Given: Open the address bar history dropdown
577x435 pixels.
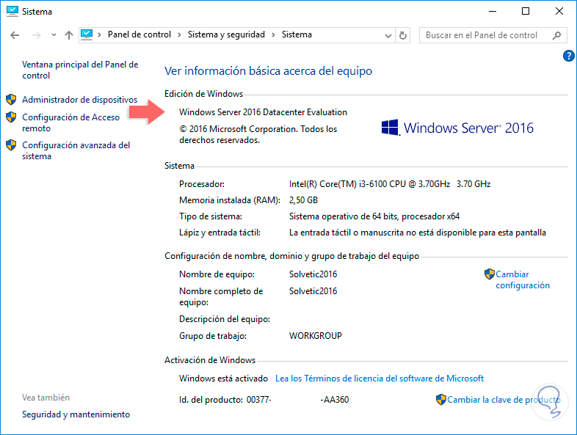Looking at the screenshot, I should click(388, 36).
